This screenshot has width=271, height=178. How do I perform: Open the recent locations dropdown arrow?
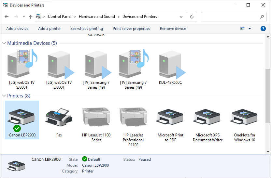[x=24, y=17]
